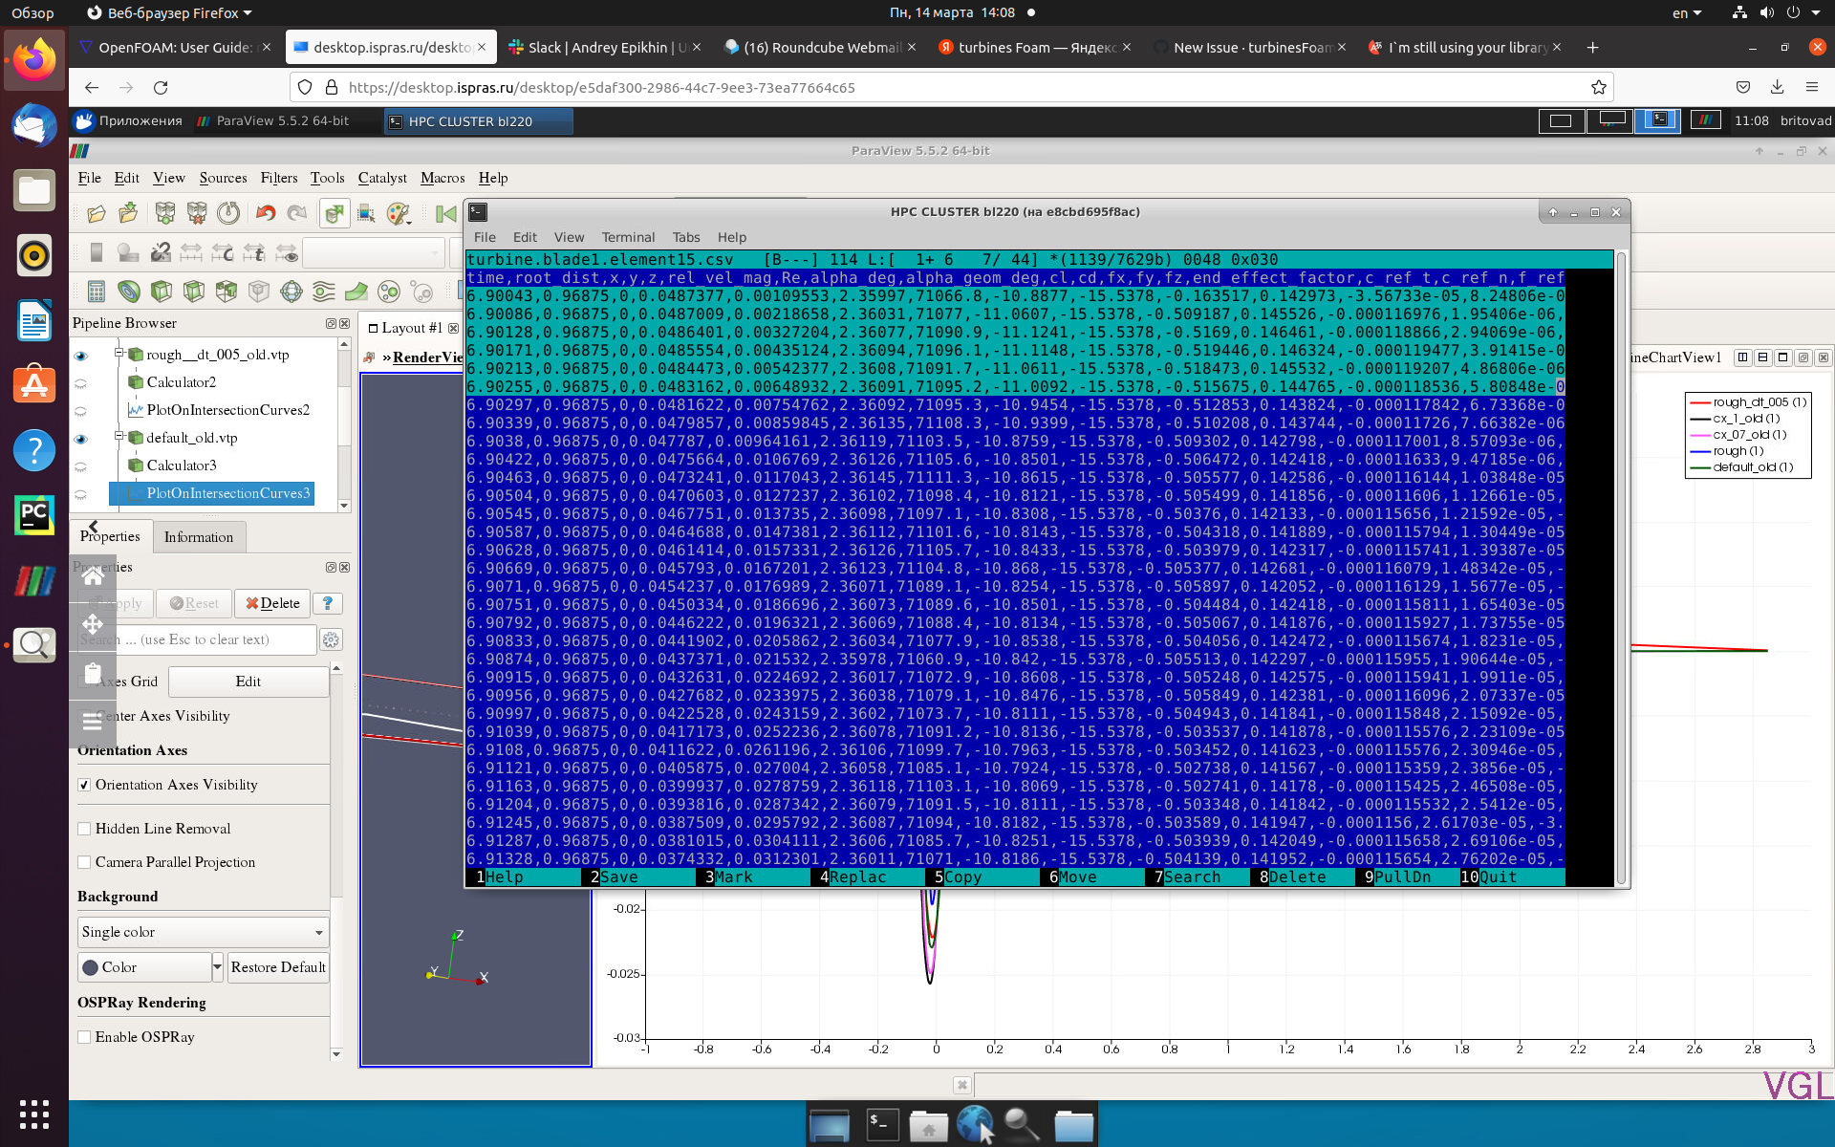Select the Calculator filter icon
The image size is (1835, 1147).
click(96, 292)
